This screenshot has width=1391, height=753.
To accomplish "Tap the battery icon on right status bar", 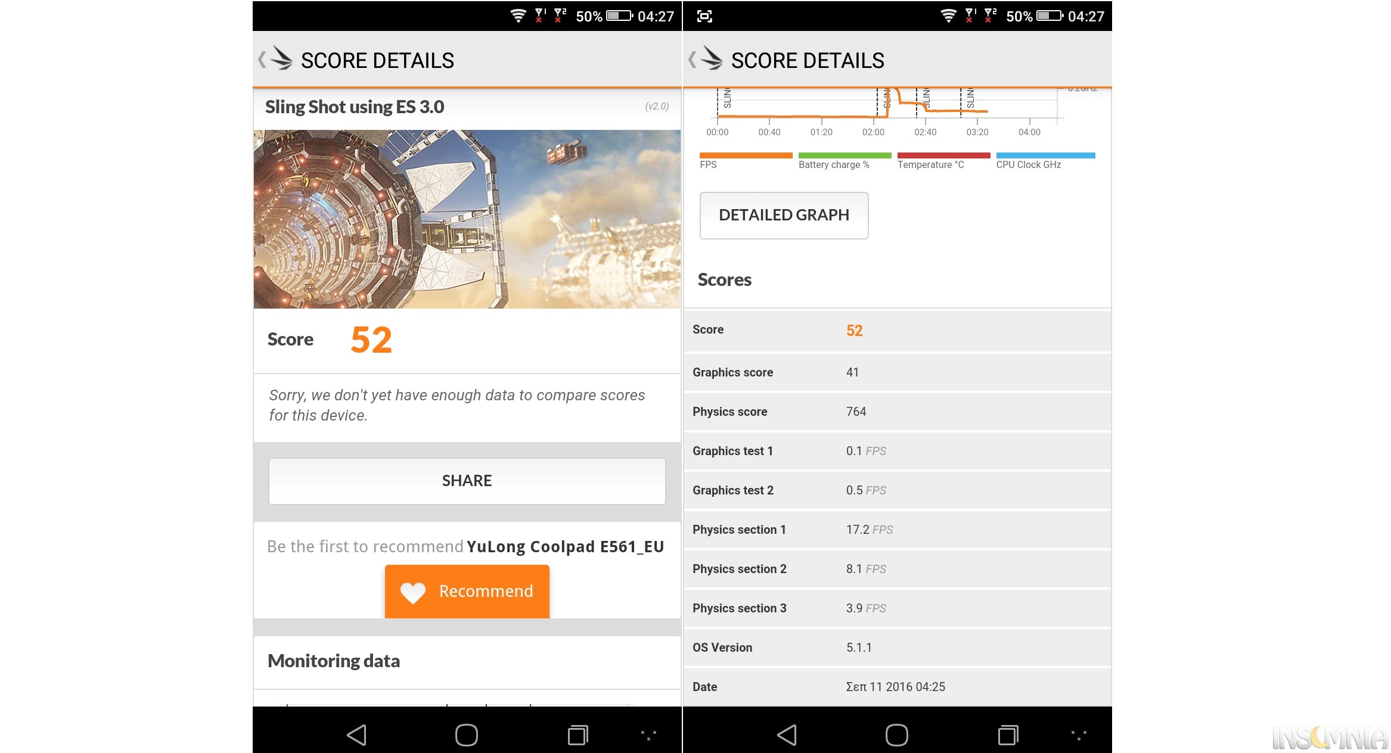I will 1050,16.
